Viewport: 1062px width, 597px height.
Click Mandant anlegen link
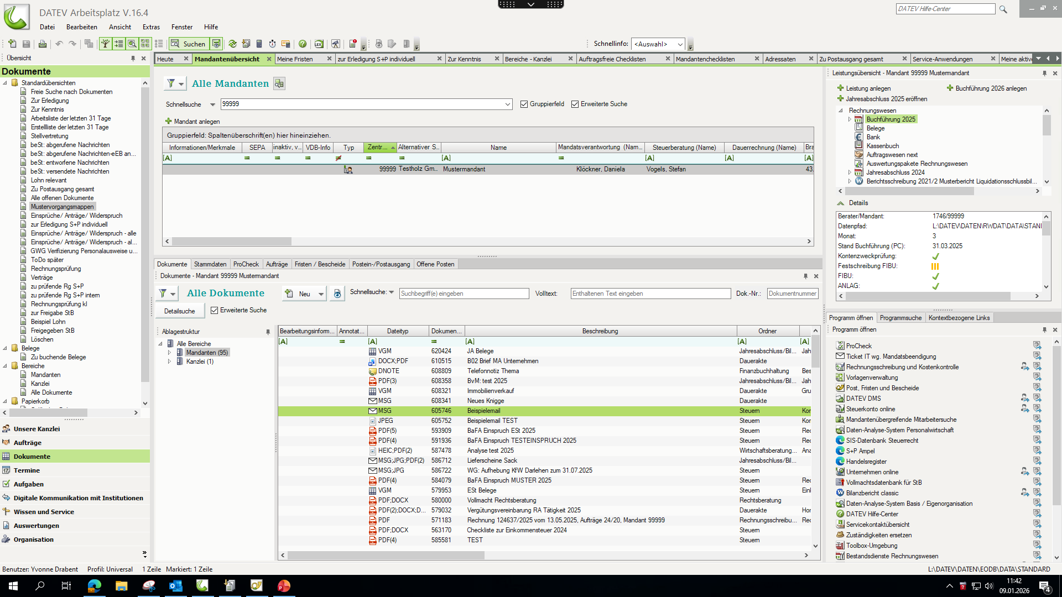pos(196,122)
